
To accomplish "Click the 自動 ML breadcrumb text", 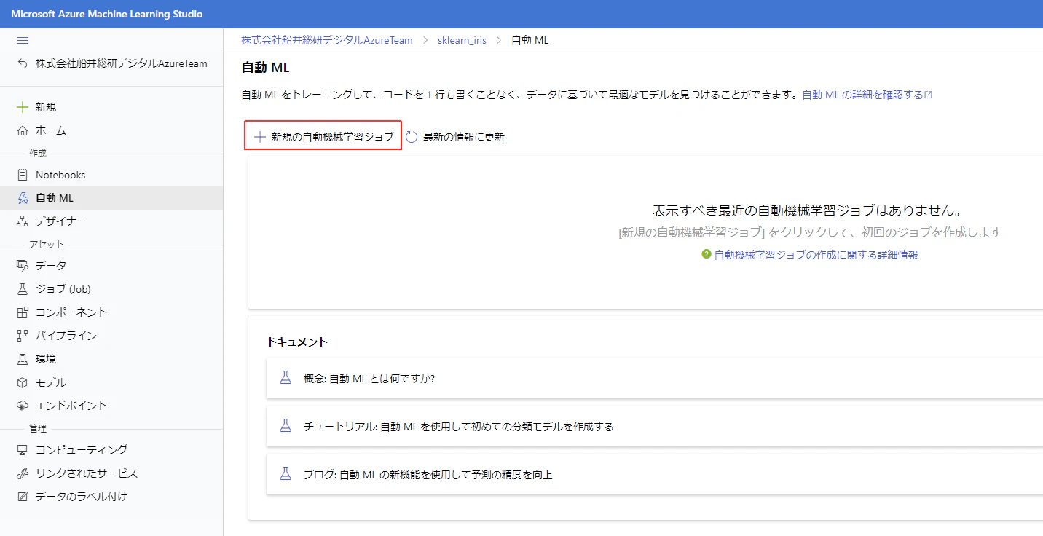I will tap(530, 40).
